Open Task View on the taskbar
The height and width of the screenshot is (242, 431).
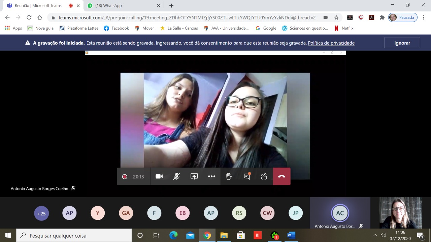pyautogui.click(x=156, y=235)
